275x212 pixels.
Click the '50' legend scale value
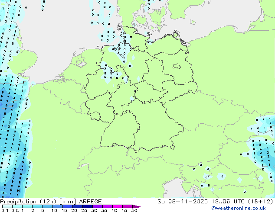pyautogui.click(x=134, y=210)
